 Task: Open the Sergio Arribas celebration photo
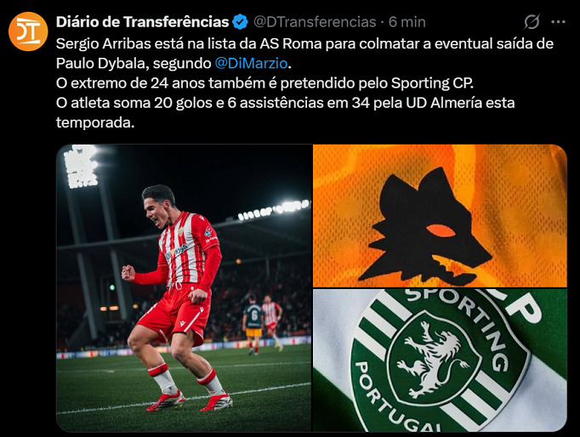[x=184, y=288]
